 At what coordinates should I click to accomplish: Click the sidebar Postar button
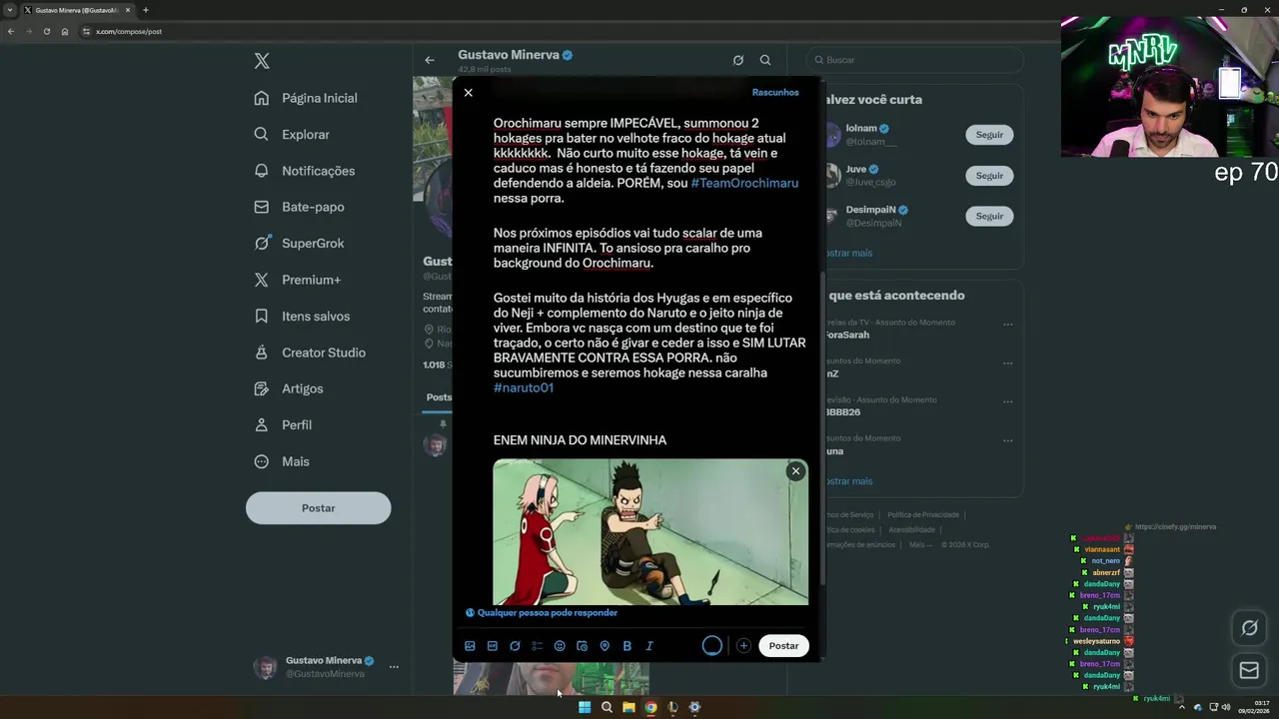point(318,508)
